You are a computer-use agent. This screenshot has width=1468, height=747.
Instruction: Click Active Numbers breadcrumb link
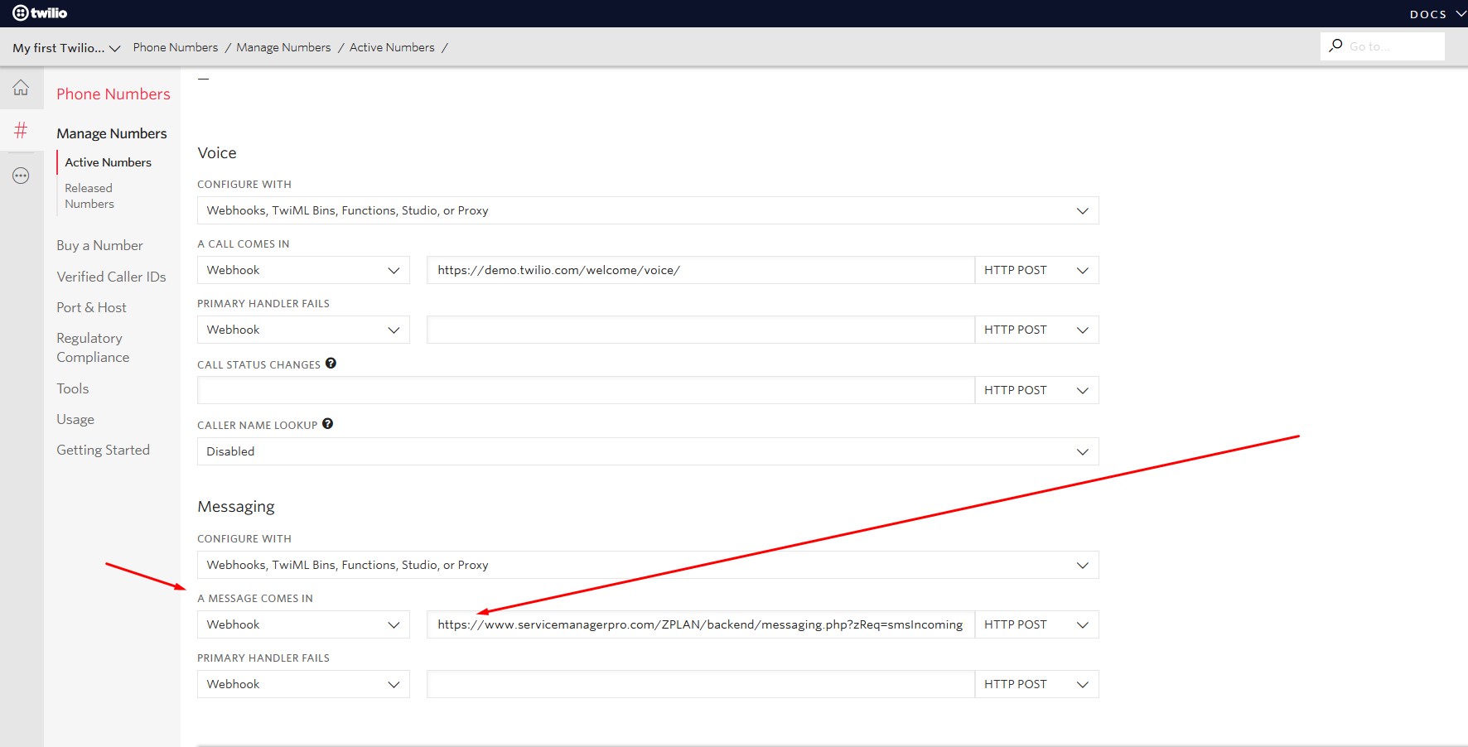point(392,48)
